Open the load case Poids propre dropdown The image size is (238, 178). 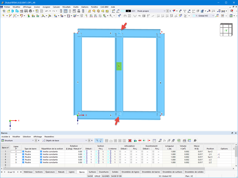(x=164, y=11)
